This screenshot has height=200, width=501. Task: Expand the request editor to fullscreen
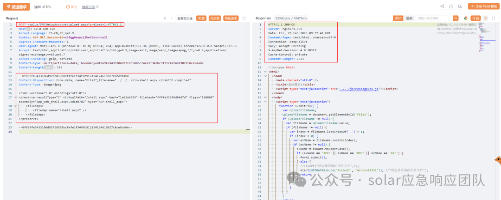[244, 18]
